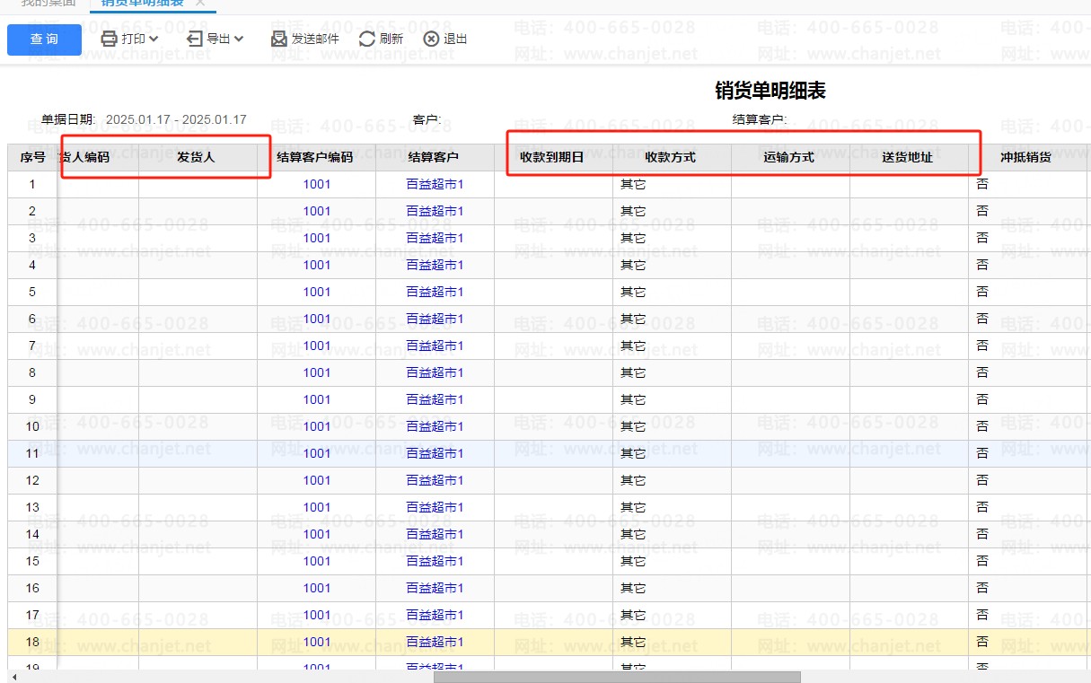Image resolution: width=1091 pixels, height=683 pixels.
Task: Select the 销货单明细表 tab
Action: tap(142, 4)
